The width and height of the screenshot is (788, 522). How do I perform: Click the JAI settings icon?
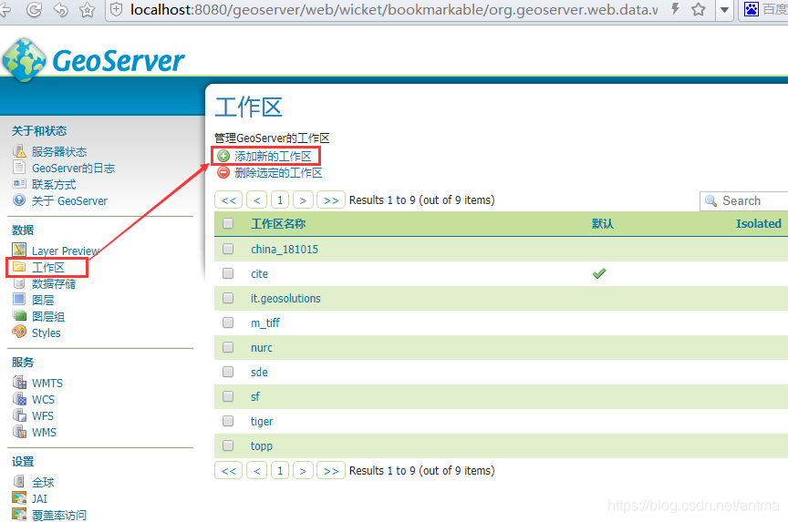tap(19, 498)
